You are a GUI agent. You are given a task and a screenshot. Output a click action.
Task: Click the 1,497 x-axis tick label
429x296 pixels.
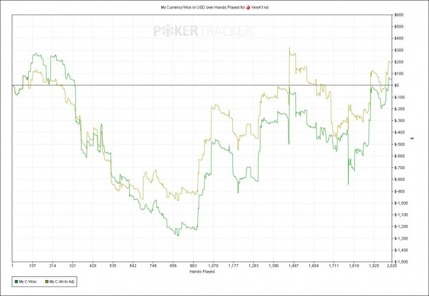(x=294, y=265)
